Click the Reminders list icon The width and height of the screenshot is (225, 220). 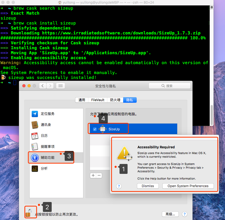click(x=35, y=146)
